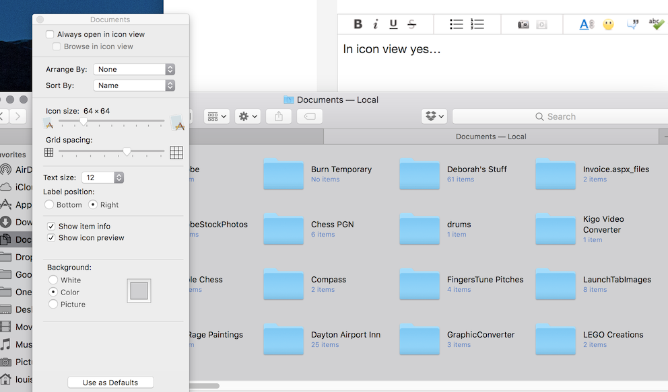
Task: Run spell check with the abc icon
Action: (656, 24)
